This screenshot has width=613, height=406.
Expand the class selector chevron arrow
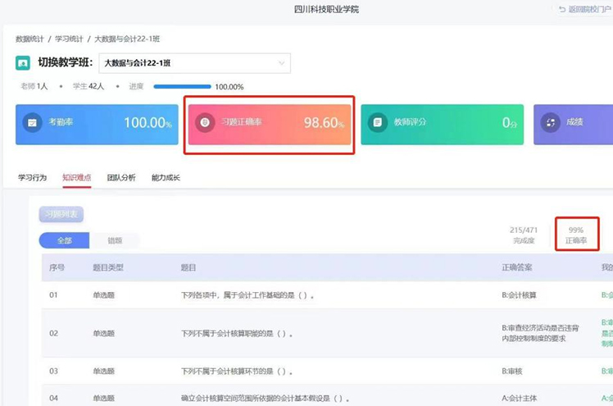tap(282, 63)
